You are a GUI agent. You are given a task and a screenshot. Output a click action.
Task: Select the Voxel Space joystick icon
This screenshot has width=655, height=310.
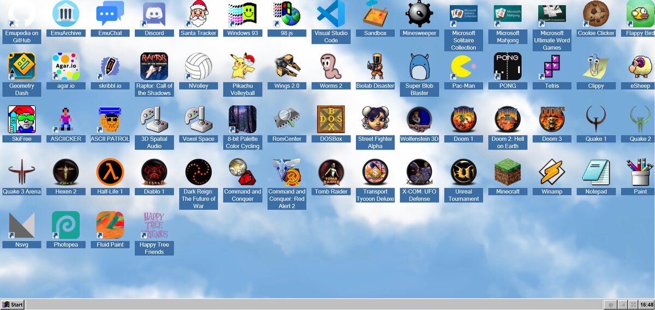tap(199, 119)
